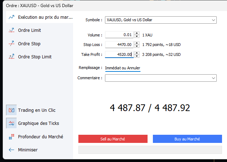Click the Minimiser back arrow icon
Screen dimensions: 227x162
pyautogui.click(x=11, y=150)
